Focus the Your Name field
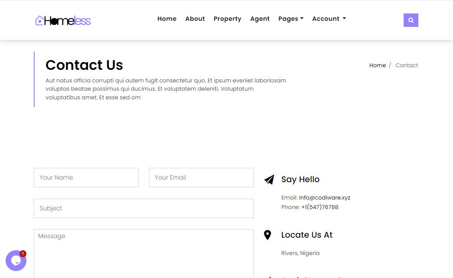This screenshot has width=453, height=278. point(86,178)
